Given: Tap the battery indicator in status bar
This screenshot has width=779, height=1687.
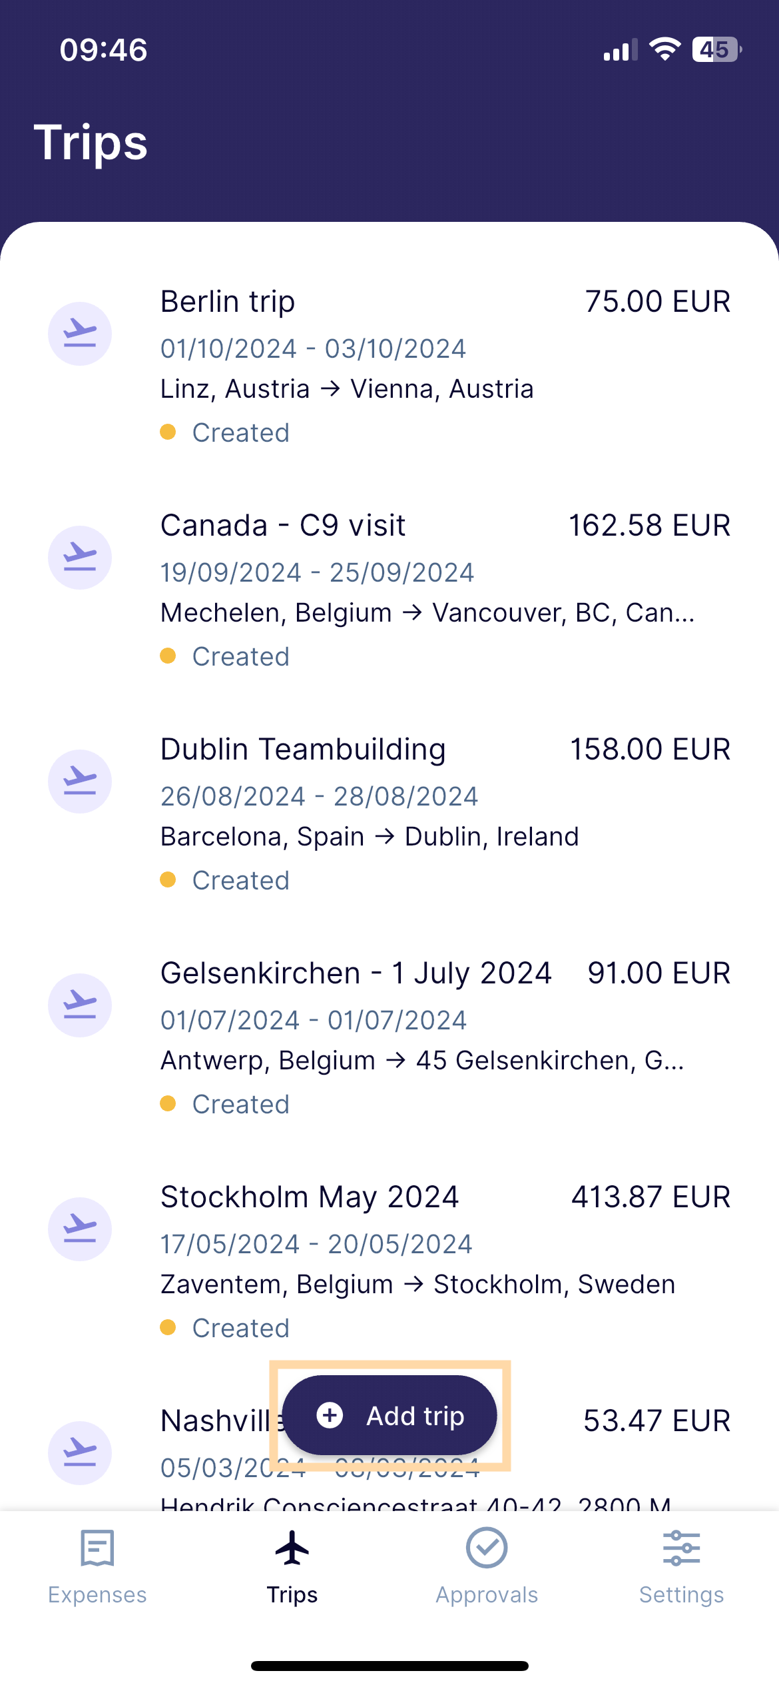Looking at the screenshot, I should click(x=717, y=50).
